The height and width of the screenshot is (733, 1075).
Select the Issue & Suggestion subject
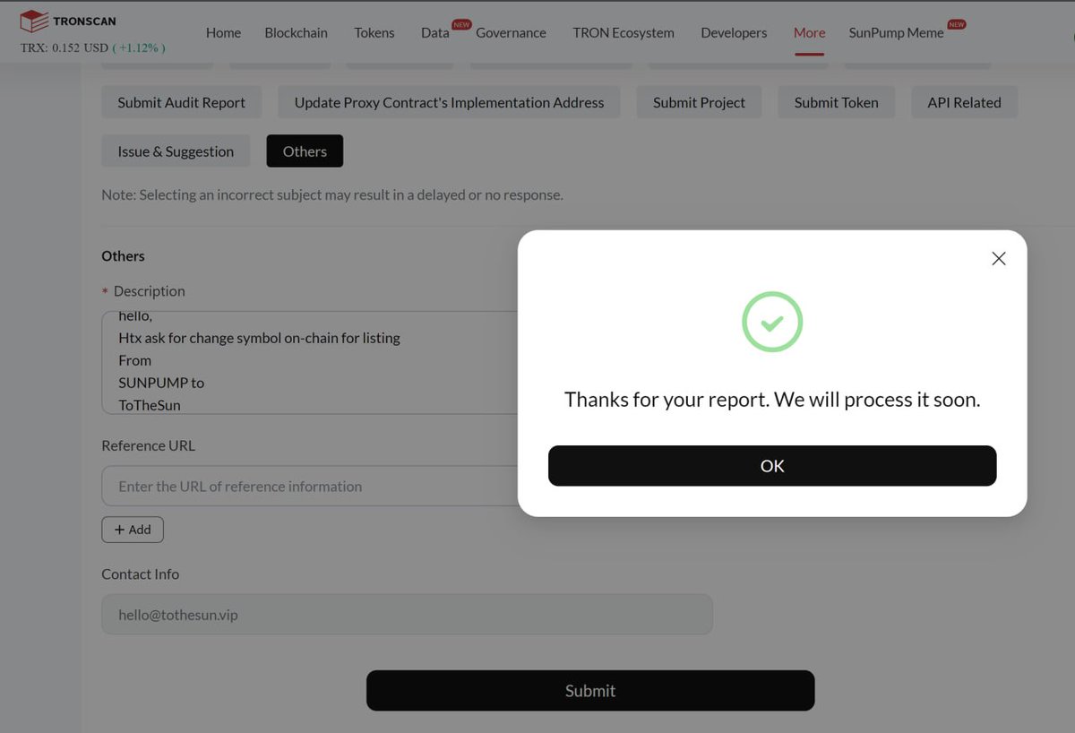(x=176, y=151)
